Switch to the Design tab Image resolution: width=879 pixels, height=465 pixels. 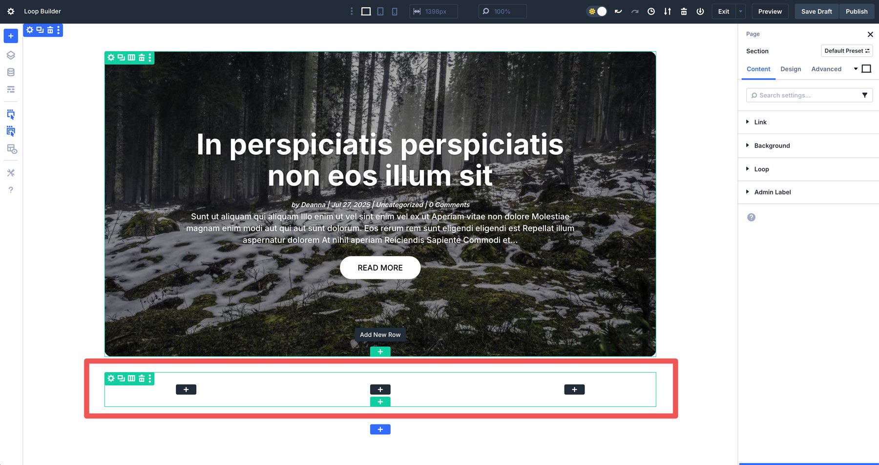tap(791, 69)
